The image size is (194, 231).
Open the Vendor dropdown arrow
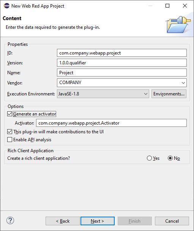[183, 83]
